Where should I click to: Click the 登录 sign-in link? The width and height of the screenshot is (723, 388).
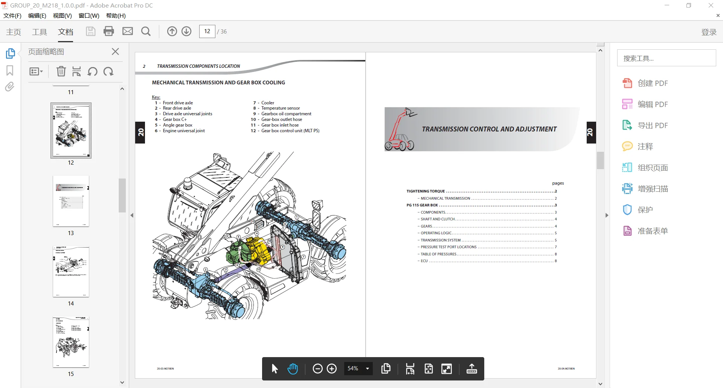[x=709, y=32]
